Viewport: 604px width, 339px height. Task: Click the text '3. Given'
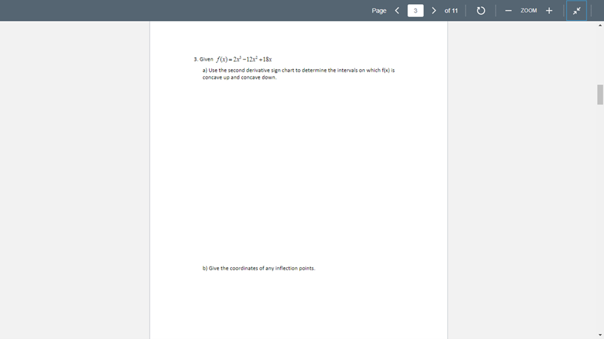pos(203,59)
